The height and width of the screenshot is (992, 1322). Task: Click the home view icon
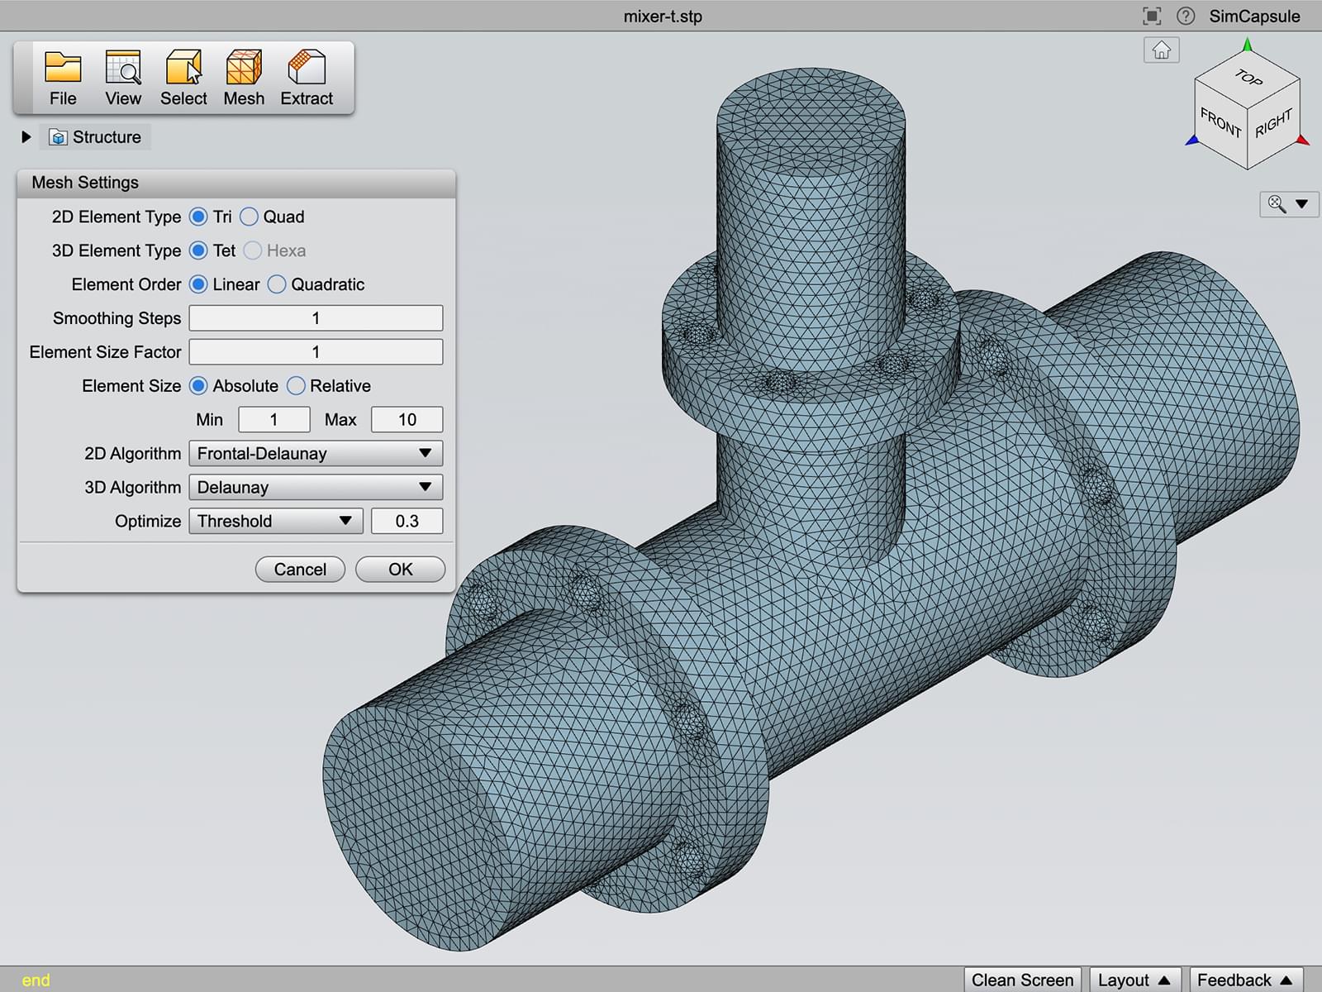pos(1161,50)
